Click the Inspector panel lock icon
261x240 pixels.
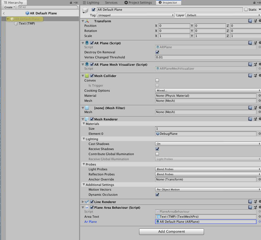(254, 3)
